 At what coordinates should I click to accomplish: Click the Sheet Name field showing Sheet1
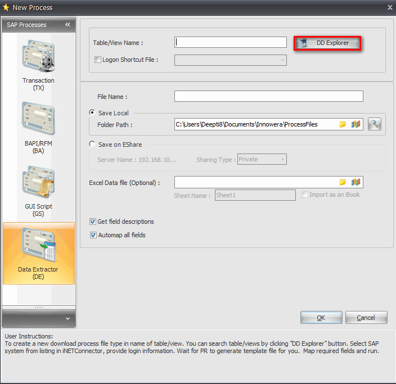tap(255, 195)
